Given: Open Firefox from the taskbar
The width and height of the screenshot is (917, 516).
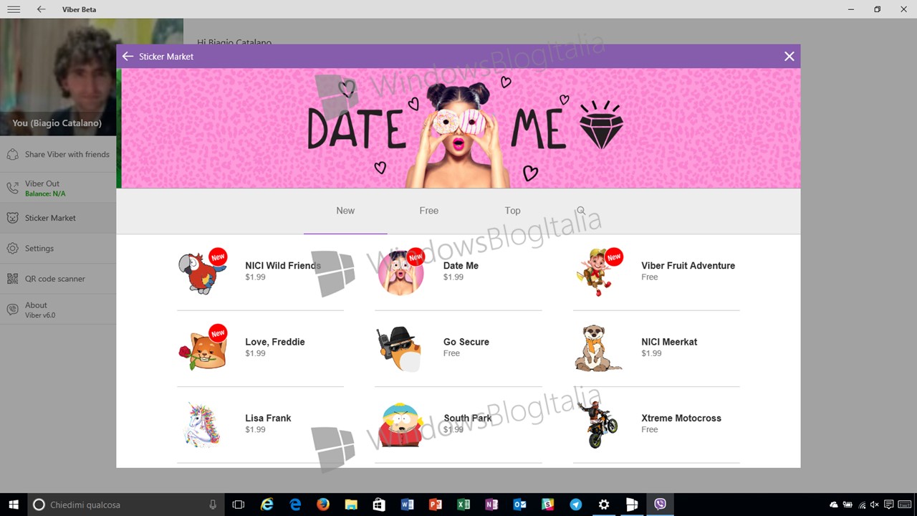Looking at the screenshot, I should coord(323,505).
